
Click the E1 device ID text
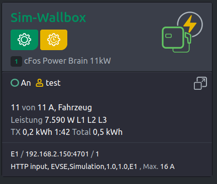tap(15, 154)
